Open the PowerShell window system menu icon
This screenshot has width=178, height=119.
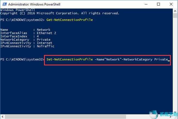coord(4,4)
